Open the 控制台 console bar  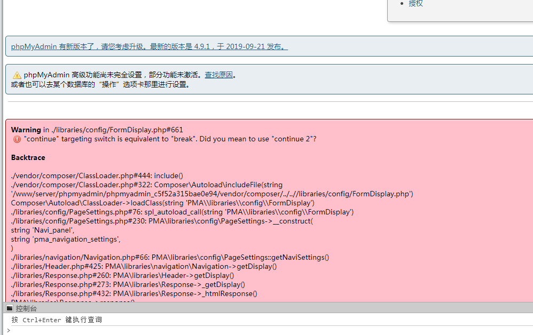[268, 308]
